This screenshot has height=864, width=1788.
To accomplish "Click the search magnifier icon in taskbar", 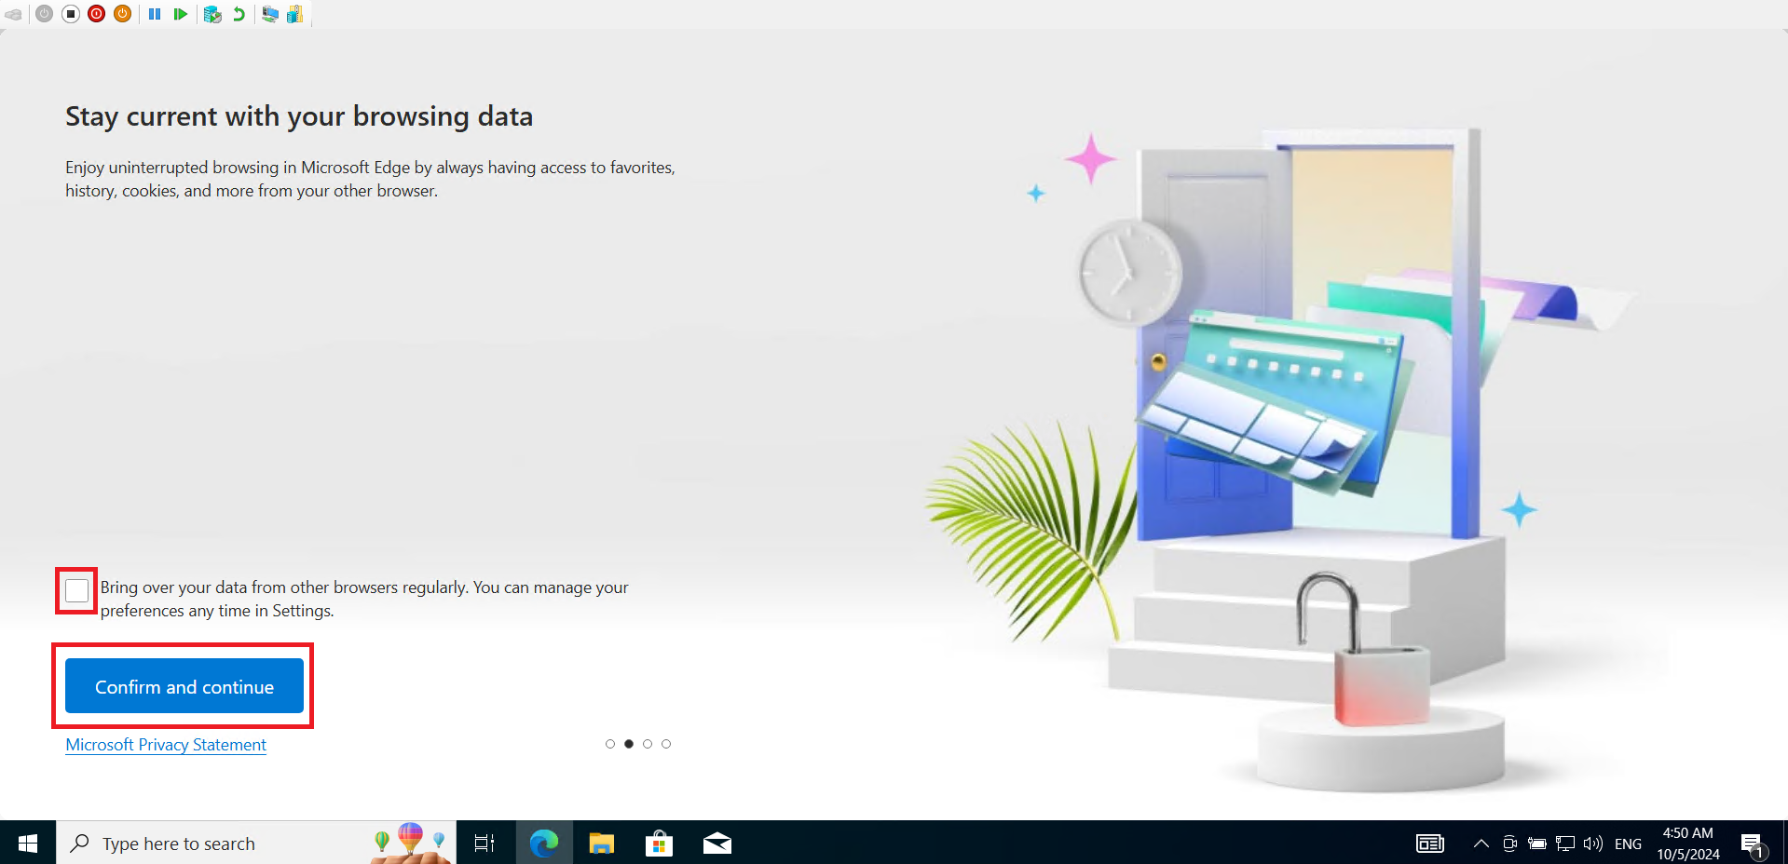I will click(x=80, y=843).
